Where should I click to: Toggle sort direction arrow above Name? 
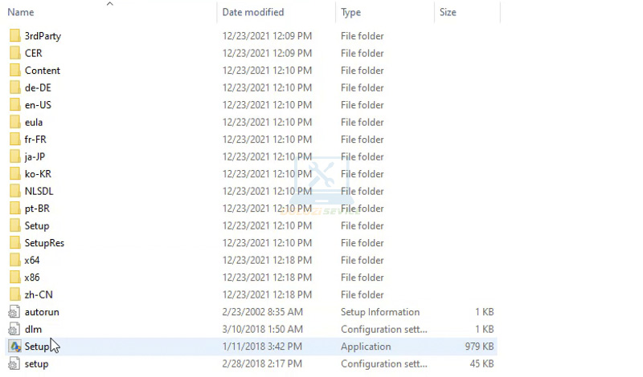click(x=109, y=4)
